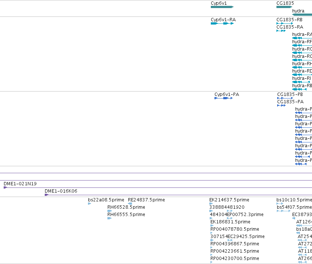The width and height of the screenshot is (312, 264).
Task: Select the EC38793 EST label
Action: point(302,215)
